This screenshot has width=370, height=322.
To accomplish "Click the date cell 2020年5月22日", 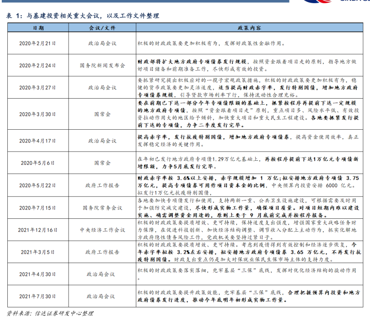I will click(38, 185).
